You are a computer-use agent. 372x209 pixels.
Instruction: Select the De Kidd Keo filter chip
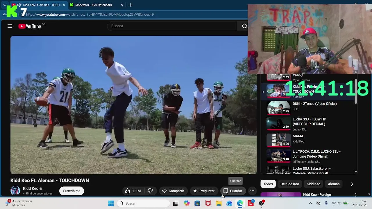[289, 184]
